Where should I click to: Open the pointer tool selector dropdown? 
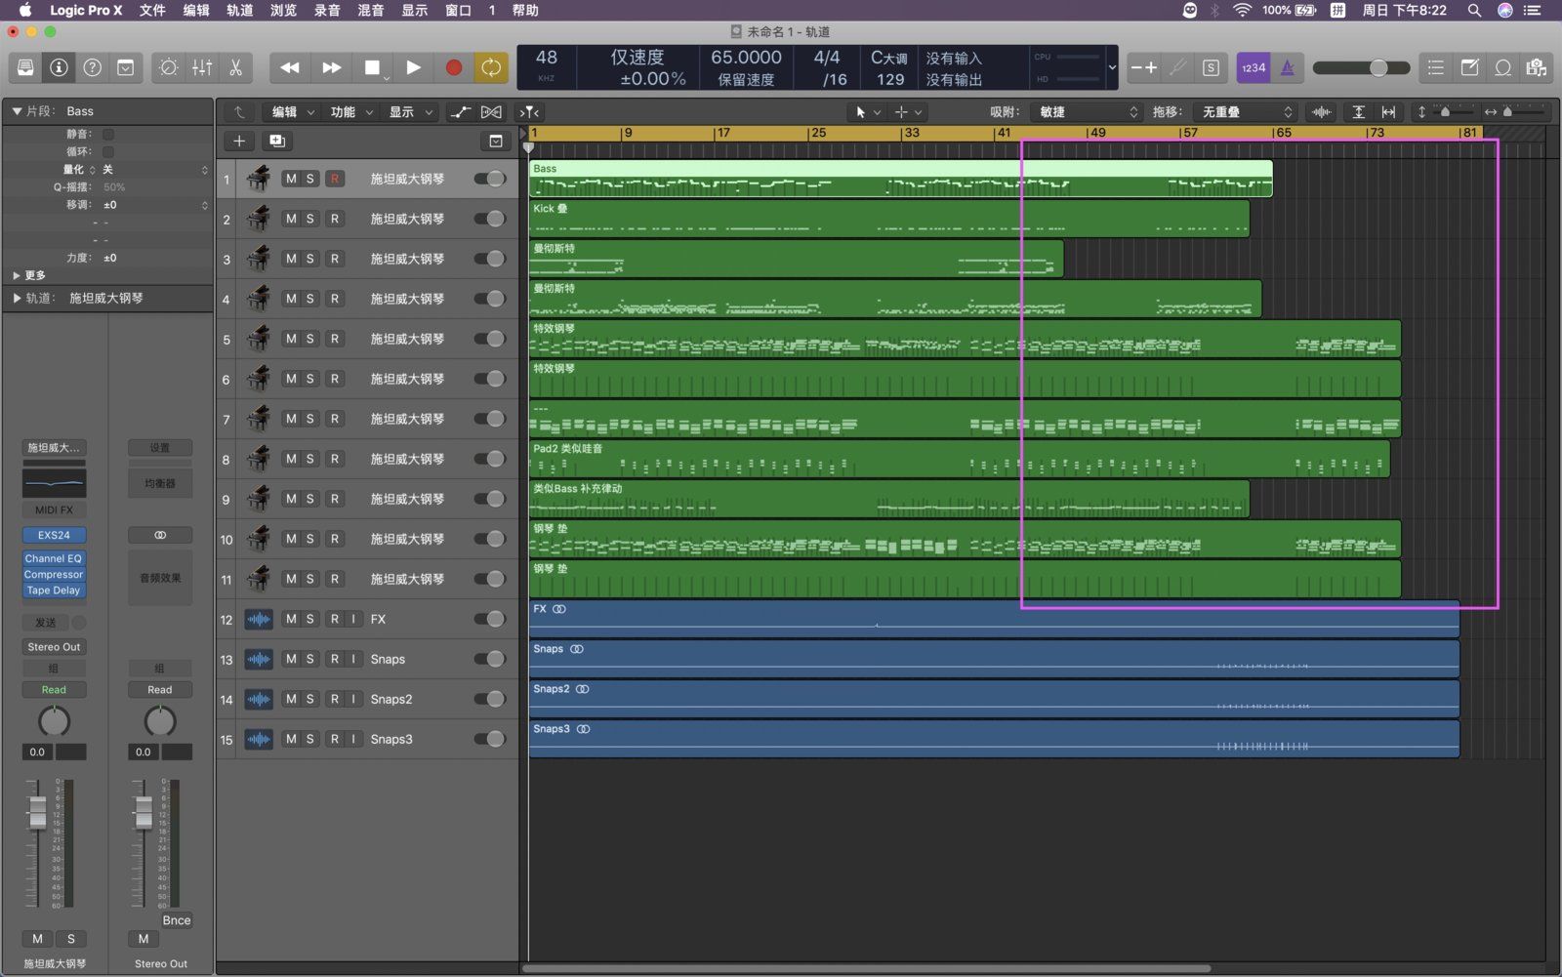coord(867,112)
